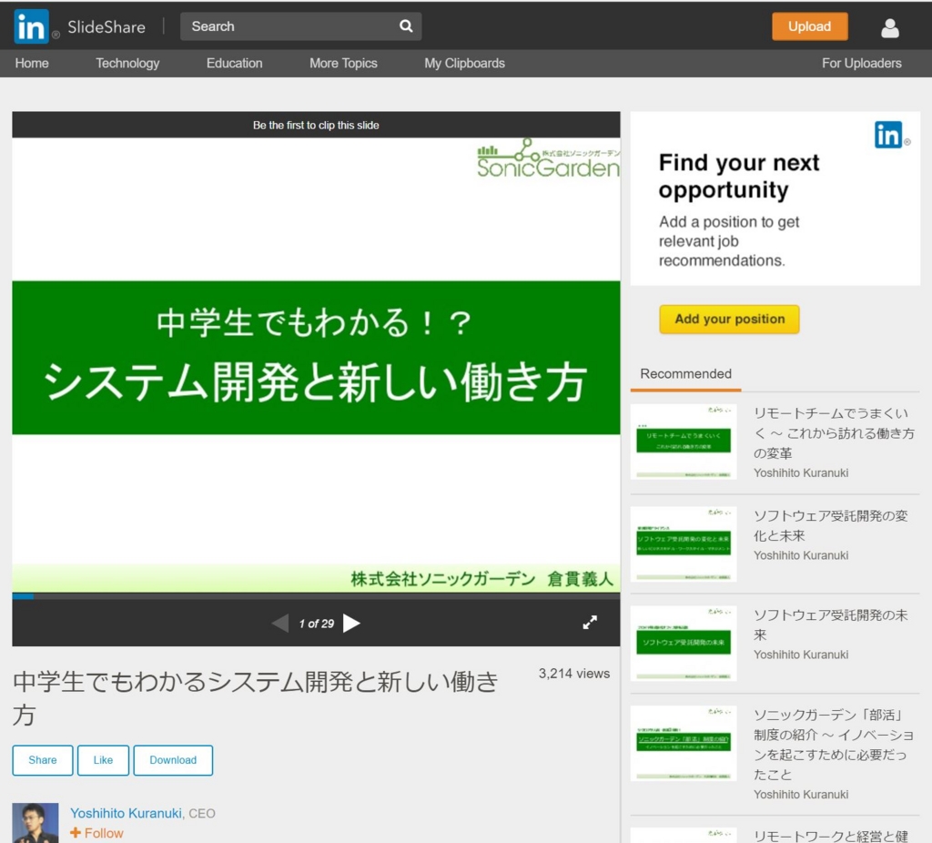Click the SlideShare brand text
932x843 pixels.
106,26
